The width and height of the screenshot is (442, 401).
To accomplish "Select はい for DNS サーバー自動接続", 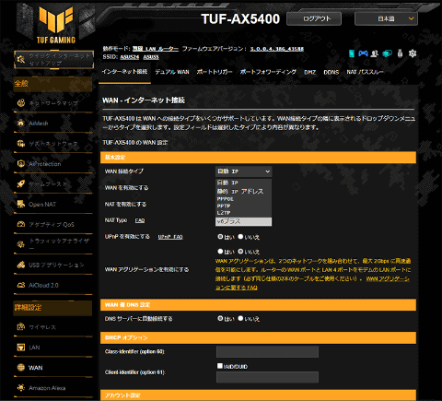I will pos(220,318).
